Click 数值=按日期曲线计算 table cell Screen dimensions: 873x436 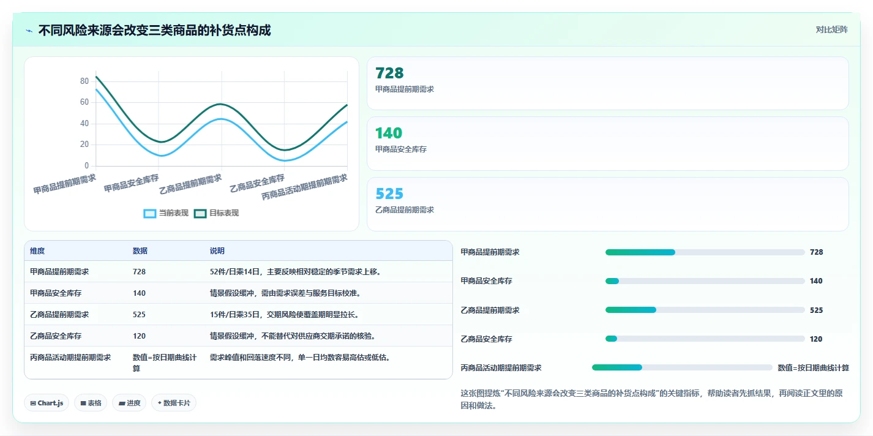click(165, 363)
